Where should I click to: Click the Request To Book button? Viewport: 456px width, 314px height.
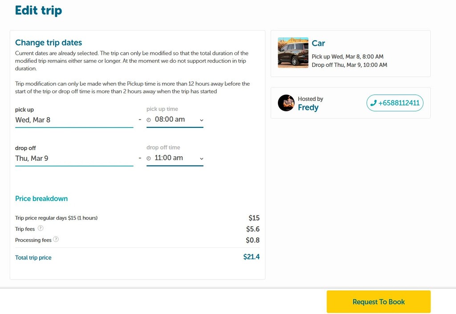click(378, 302)
